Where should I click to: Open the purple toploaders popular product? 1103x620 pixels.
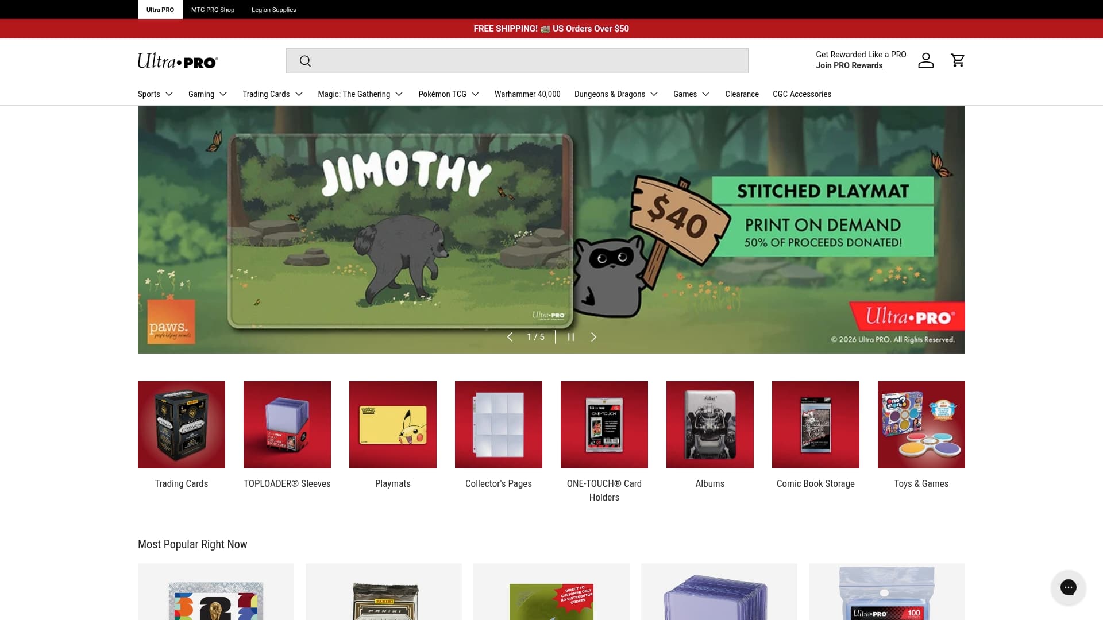coord(719,592)
